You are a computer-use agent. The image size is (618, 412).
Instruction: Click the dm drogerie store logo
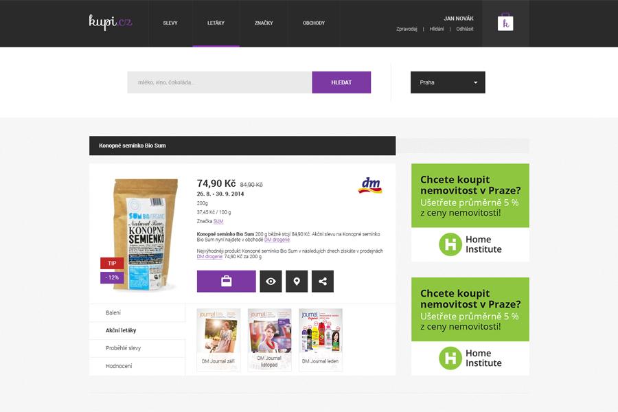(x=370, y=185)
